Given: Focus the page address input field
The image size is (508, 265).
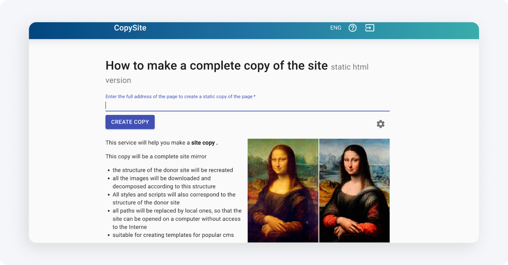Looking at the screenshot, I should click(247, 105).
